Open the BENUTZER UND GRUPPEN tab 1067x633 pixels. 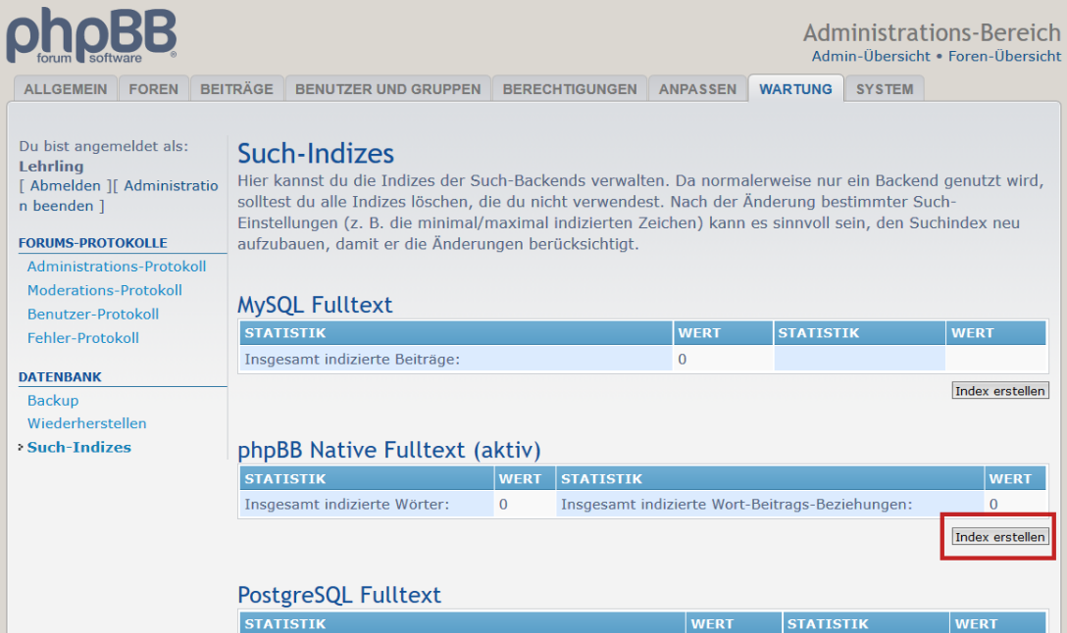tap(388, 89)
